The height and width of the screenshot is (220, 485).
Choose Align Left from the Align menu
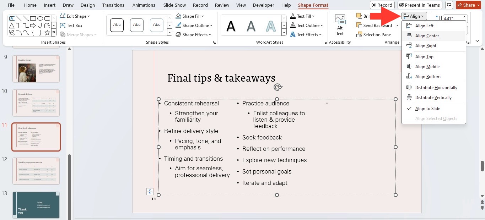tap(433, 26)
